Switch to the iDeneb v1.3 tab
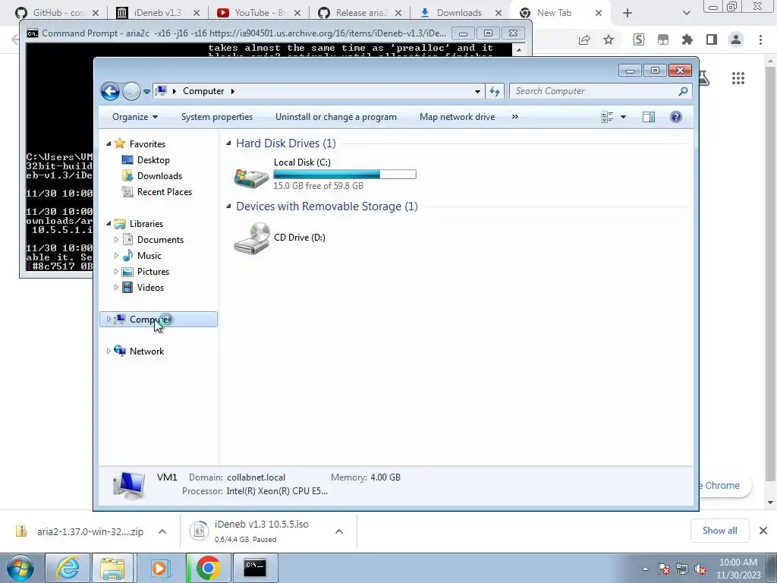777x583 pixels. pos(158,13)
